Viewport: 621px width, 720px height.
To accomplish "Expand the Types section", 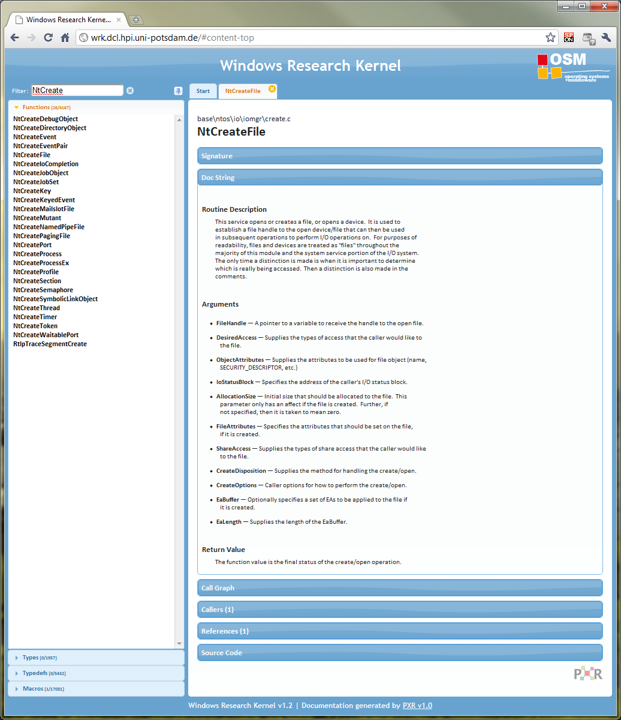I will pos(96,658).
